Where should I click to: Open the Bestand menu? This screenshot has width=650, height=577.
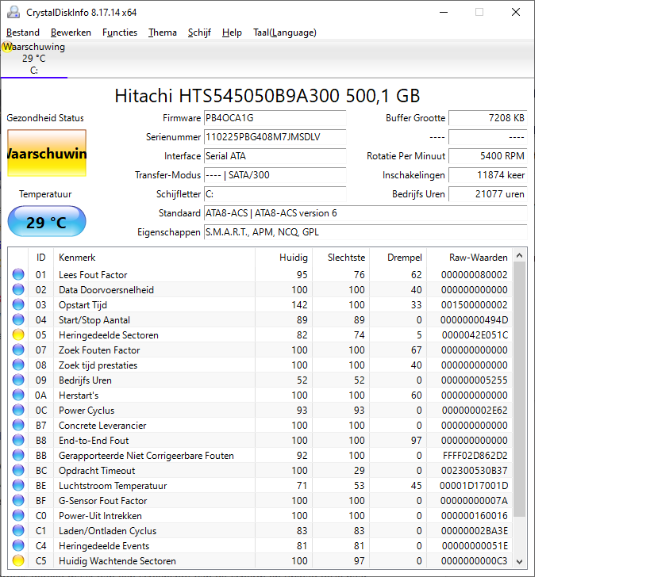coord(23,32)
